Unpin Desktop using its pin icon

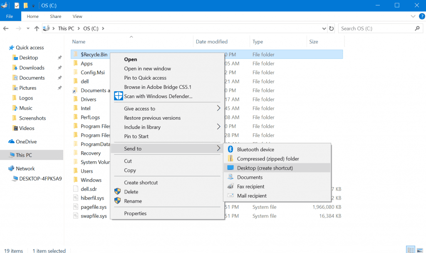click(59, 58)
